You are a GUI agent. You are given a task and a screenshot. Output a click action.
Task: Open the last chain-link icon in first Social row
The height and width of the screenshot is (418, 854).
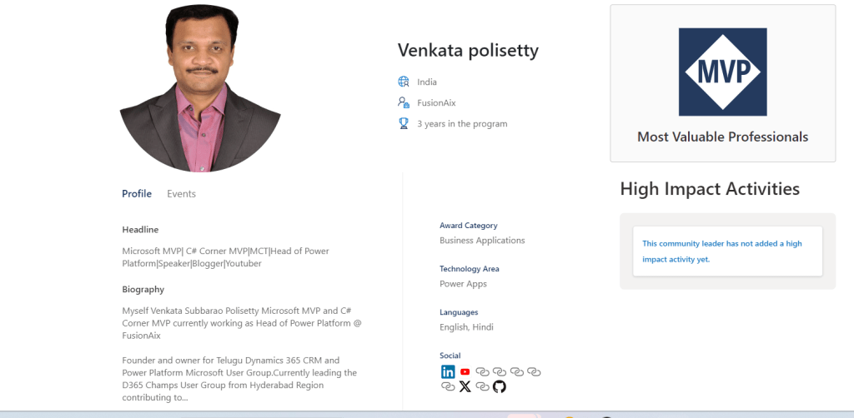(534, 372)
